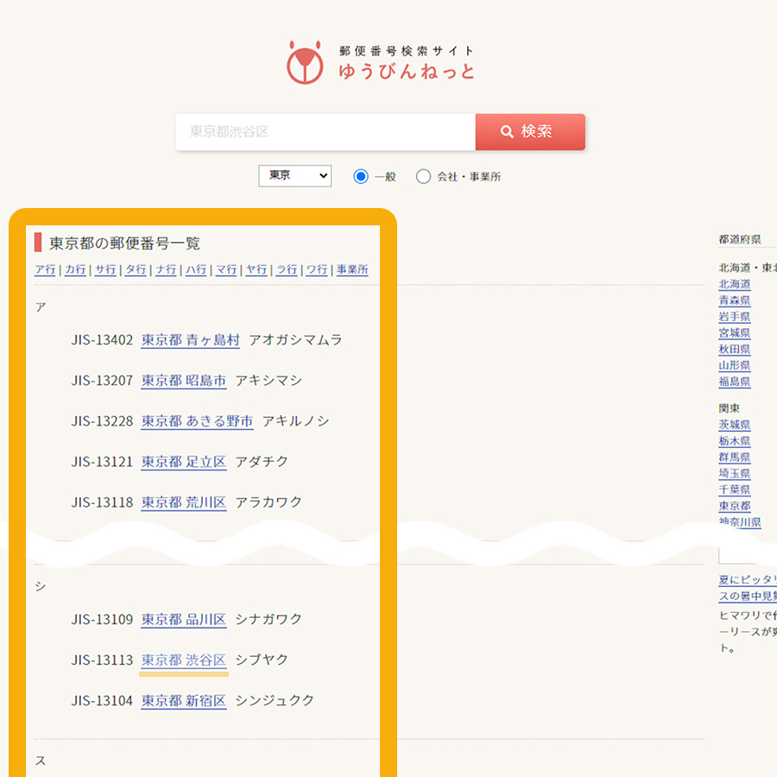Screen dimensions: 777x777
Task: Open the 東京都 新宿区 link
Action: point(183,701)
